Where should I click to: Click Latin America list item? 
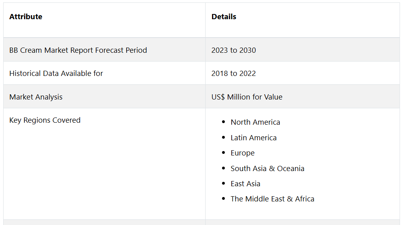click(x=254, y=138)
